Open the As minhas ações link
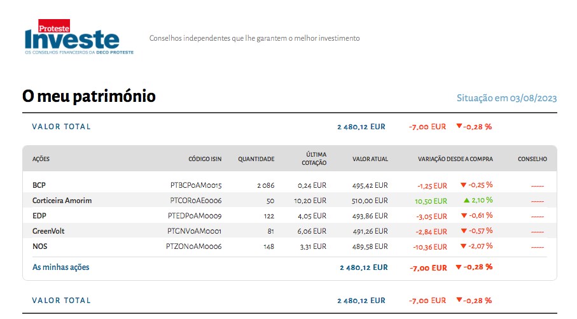577x319 pixels. [x=61, y=267]
